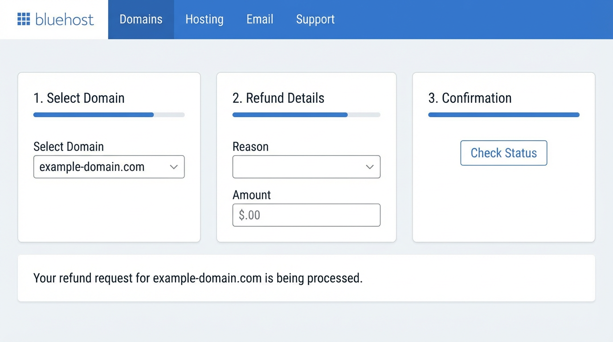Open the Hosting menu

(x=204, y=19)
